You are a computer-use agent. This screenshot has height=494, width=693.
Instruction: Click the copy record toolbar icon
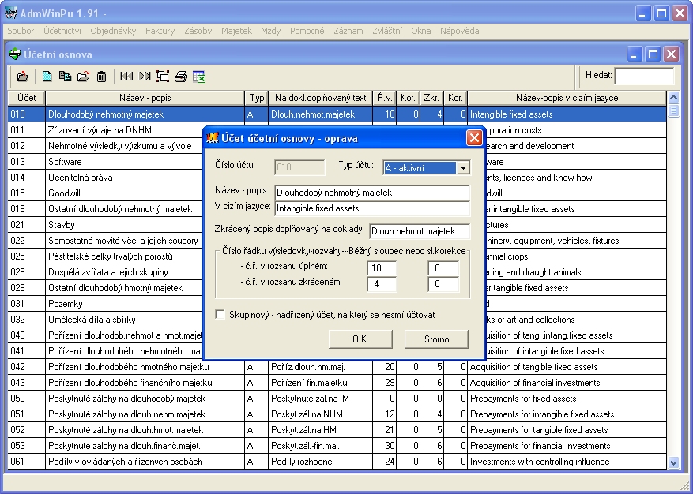click(x=65, y=77)
